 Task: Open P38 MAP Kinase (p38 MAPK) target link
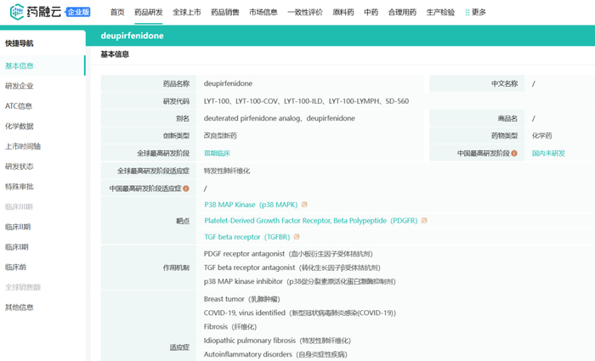251,205
